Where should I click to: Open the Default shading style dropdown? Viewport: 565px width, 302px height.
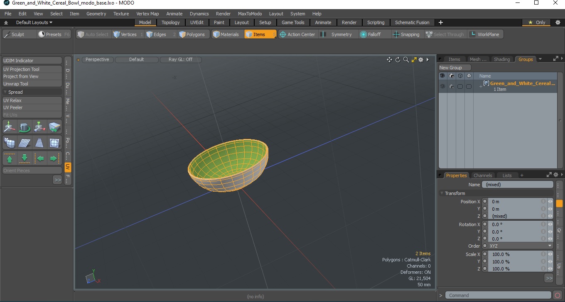coord(136,60)
